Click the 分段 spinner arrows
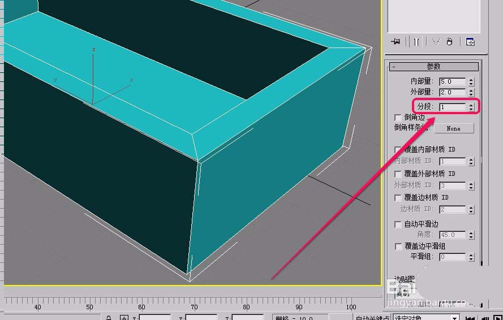 point(471,107)
